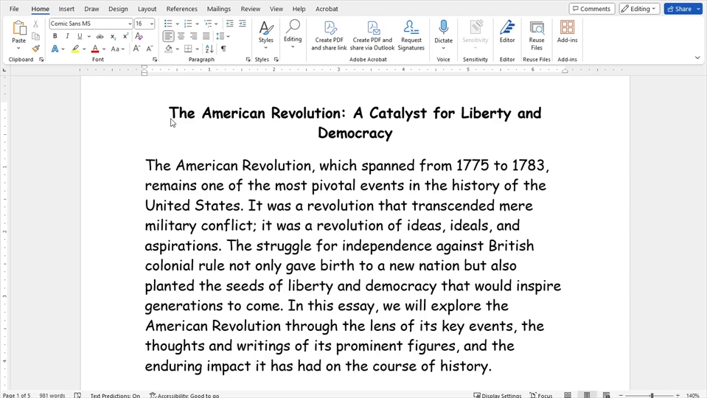Open the Editor proofing tool
Viewport: 707px width, 398px height.
[507, 35]
